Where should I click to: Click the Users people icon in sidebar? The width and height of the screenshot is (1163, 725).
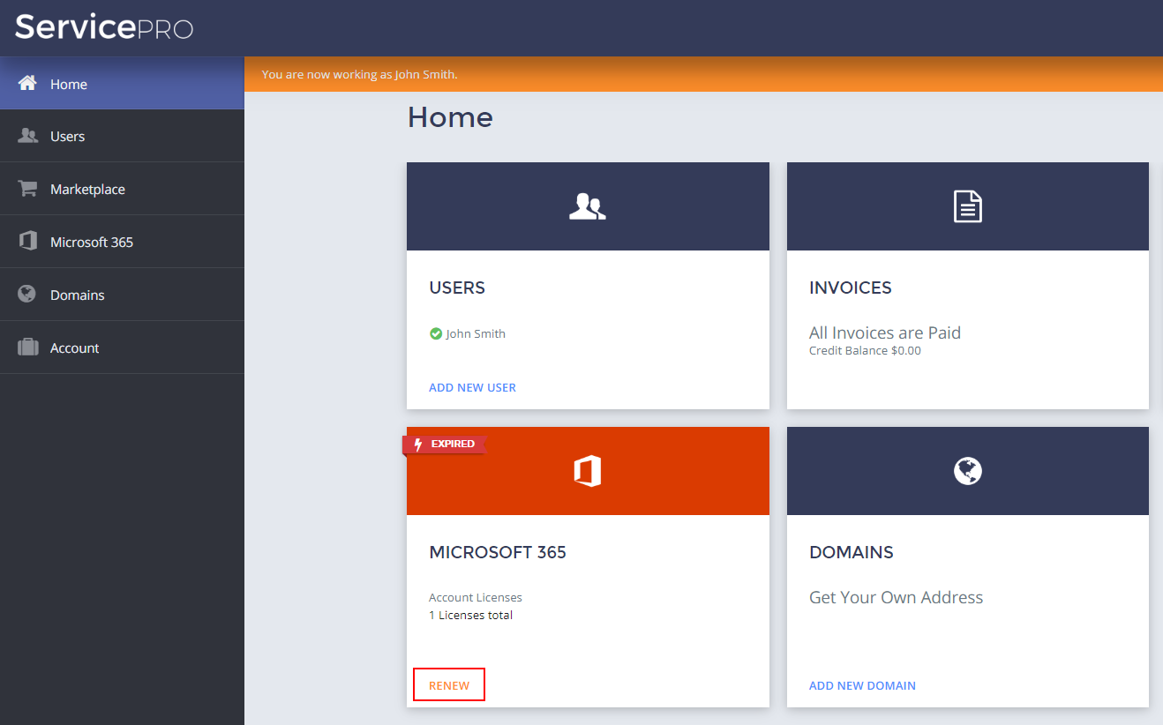coord(27,136)
